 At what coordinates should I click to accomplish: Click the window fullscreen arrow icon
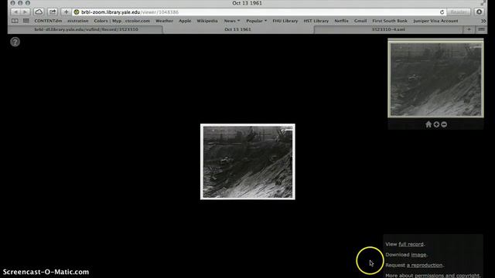[x=483, y=3]
